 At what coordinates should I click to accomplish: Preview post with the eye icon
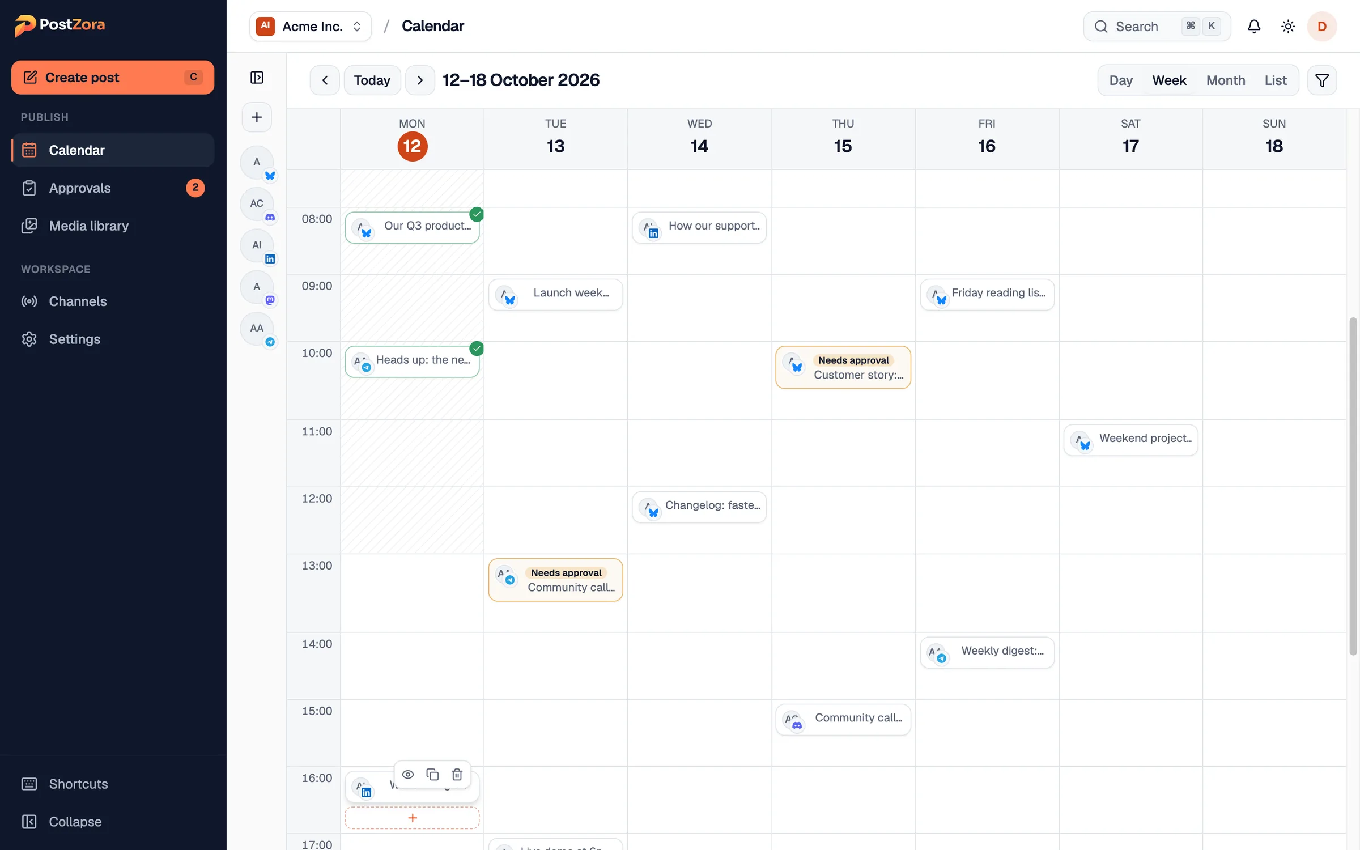tap(408, 774)
